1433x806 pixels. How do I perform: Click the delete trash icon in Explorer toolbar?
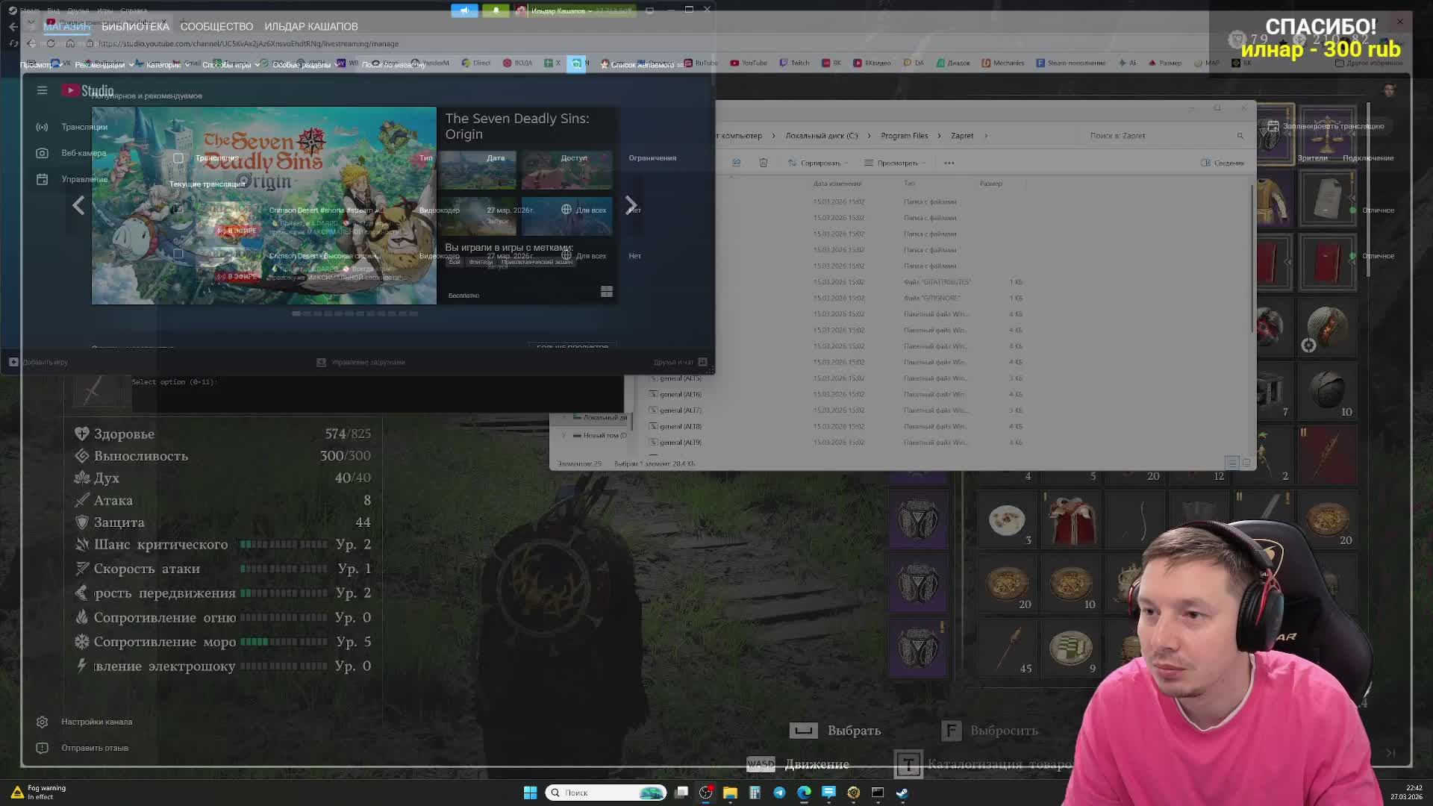(763, 163)
